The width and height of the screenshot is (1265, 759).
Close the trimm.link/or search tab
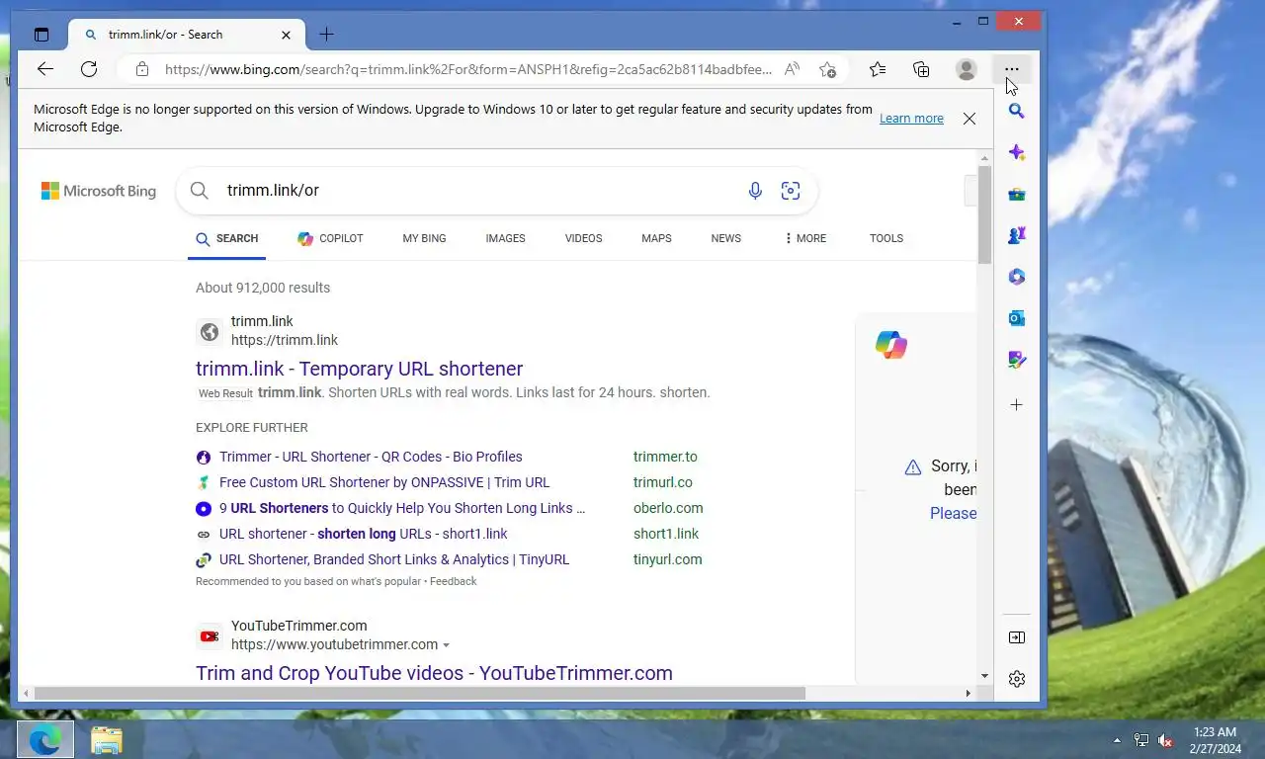pos(286,35)
